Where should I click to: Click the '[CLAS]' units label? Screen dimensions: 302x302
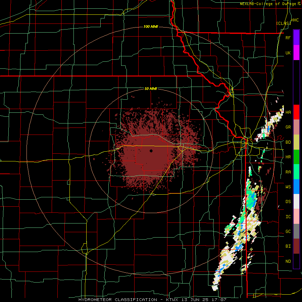[x=284, y=23]
